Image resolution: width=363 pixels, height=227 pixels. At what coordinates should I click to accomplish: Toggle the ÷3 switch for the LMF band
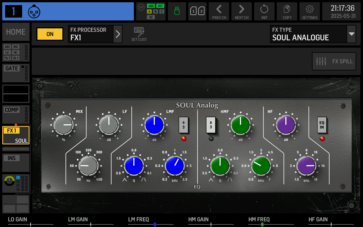click(183, 125)
